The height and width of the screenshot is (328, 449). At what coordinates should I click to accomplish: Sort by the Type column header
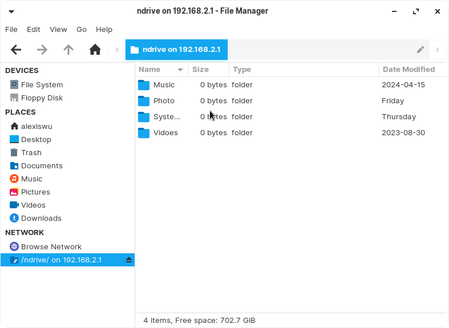304,70
